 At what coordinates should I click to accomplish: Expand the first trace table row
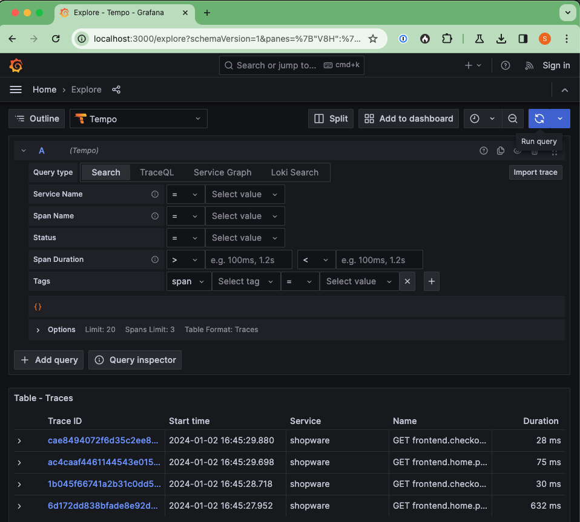pos(19,440)
